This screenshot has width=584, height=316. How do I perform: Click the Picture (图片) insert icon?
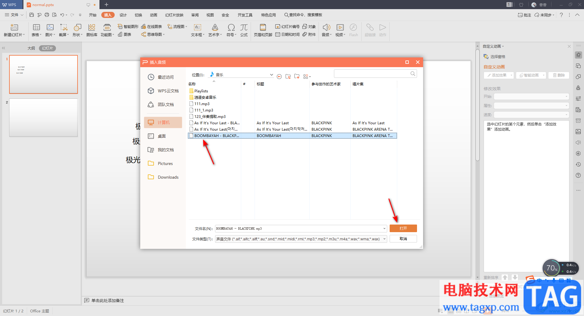click(50, 30)
